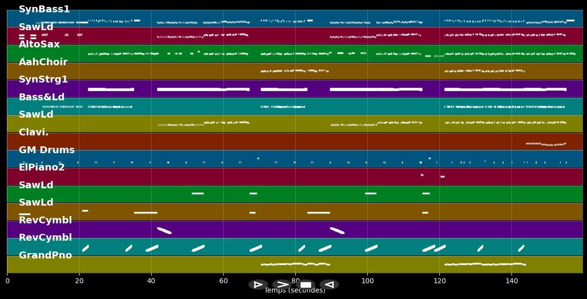Click the "Temps (secondes)" axis title

pos(295,291)
